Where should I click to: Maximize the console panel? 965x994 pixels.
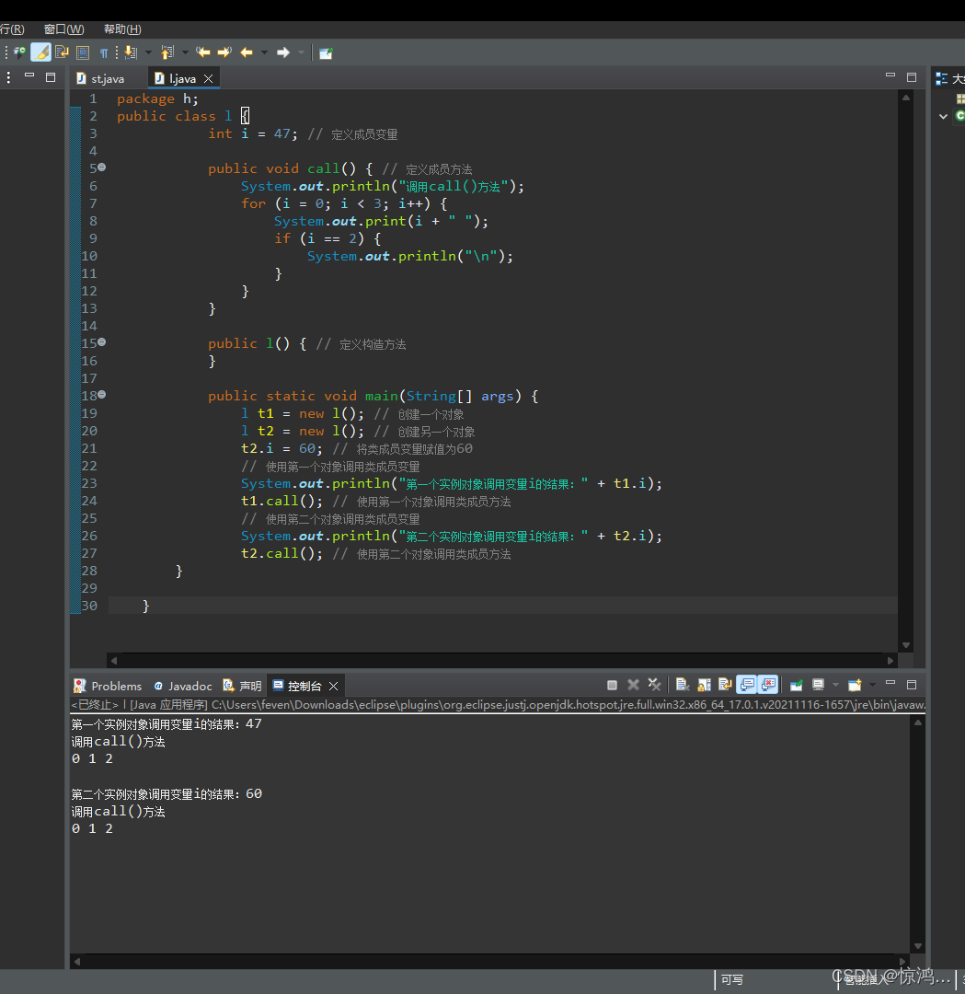click(912, 685)
